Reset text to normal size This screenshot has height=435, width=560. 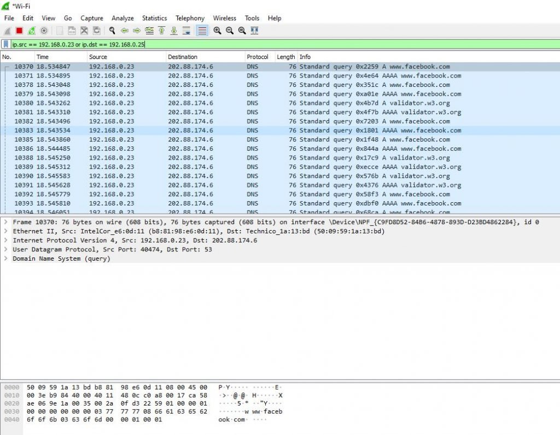242,31
